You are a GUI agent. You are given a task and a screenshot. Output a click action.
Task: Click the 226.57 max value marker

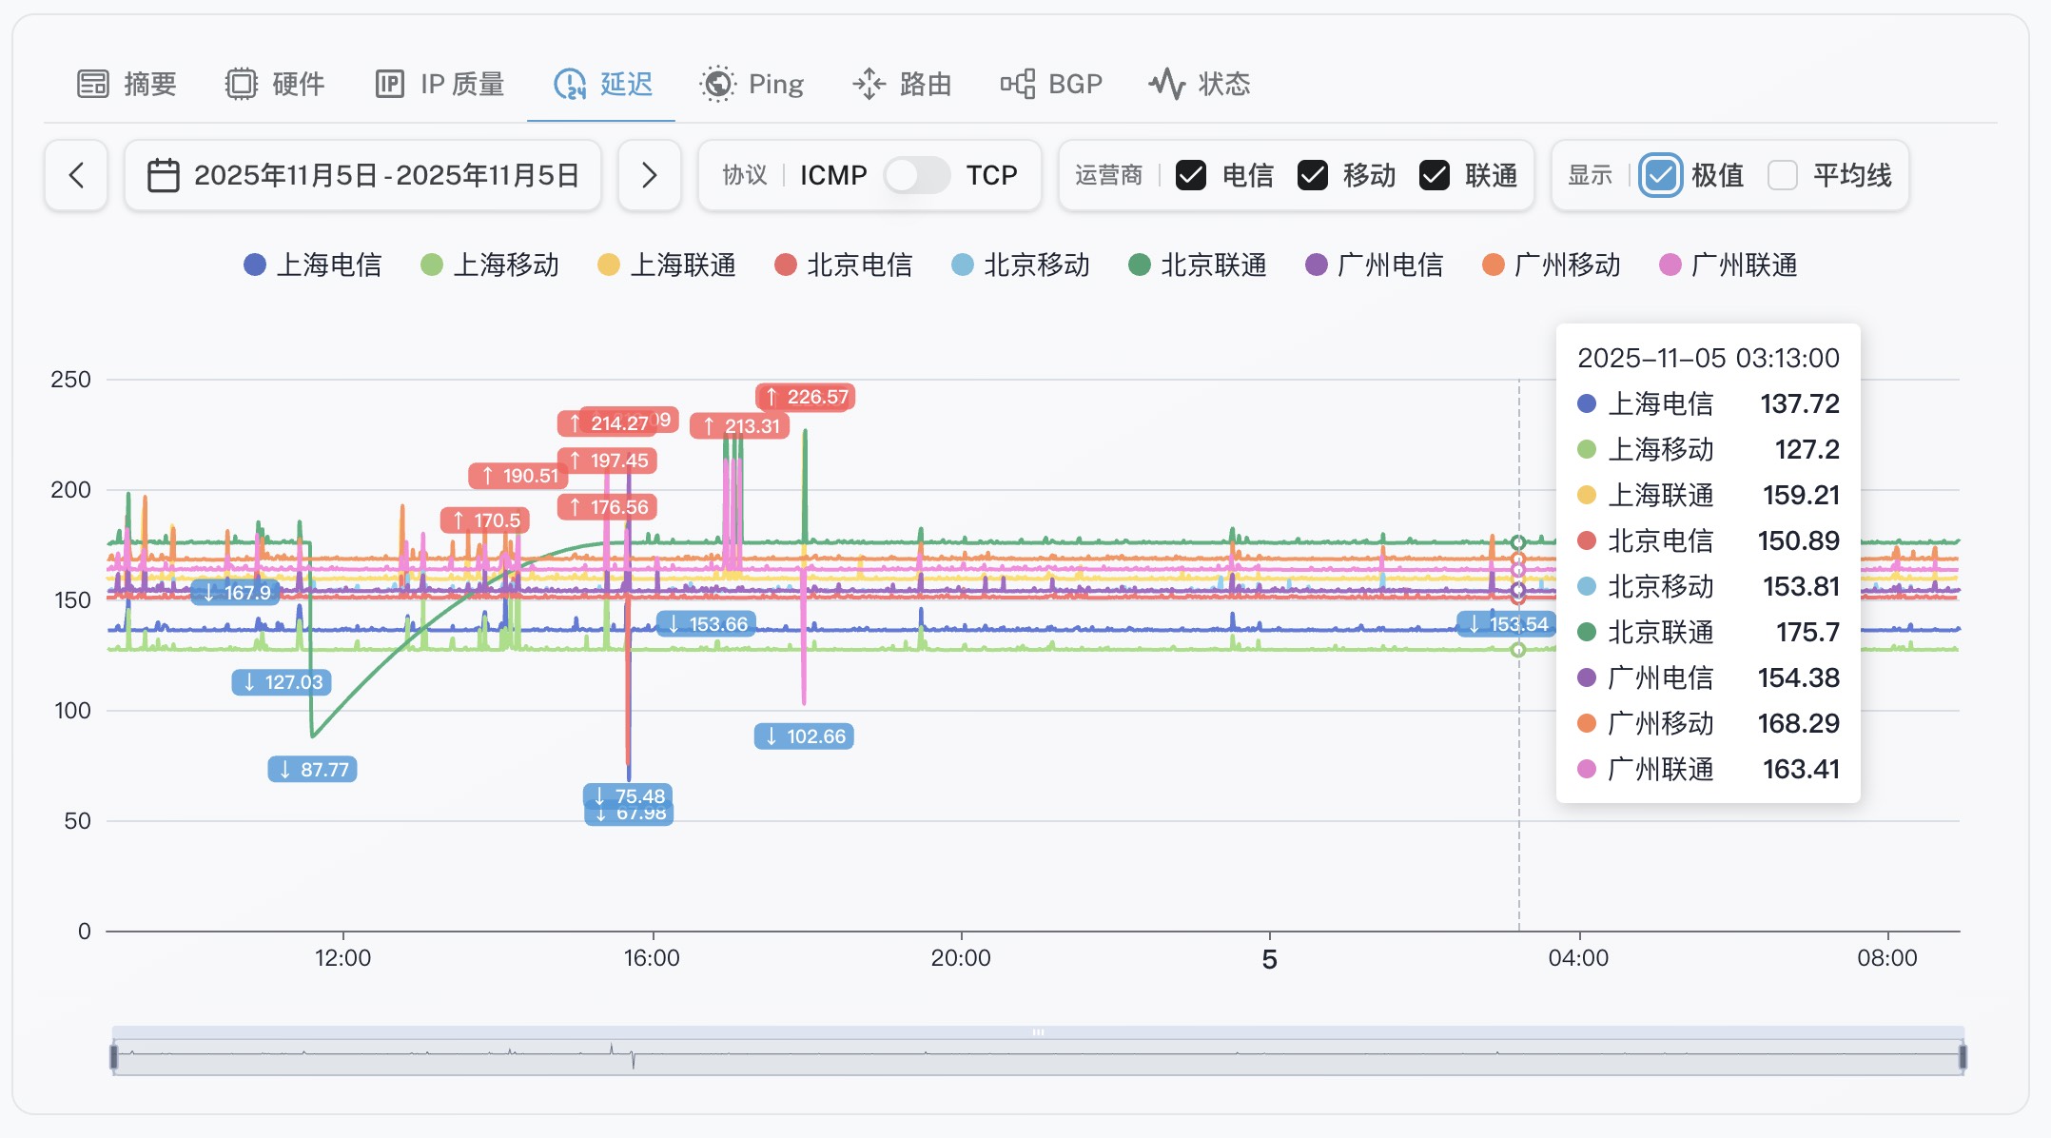[806, 397]
